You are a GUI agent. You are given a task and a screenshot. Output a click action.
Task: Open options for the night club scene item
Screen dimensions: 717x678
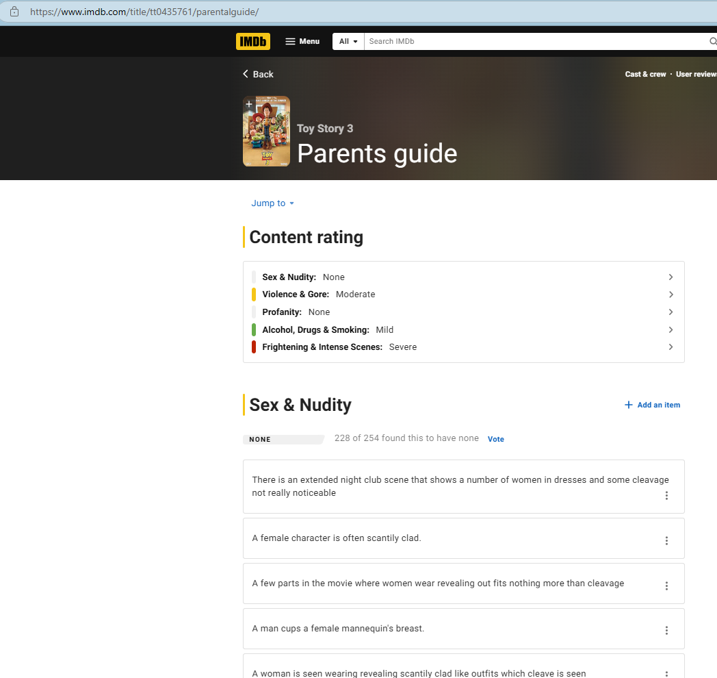(x=666, y=495)
